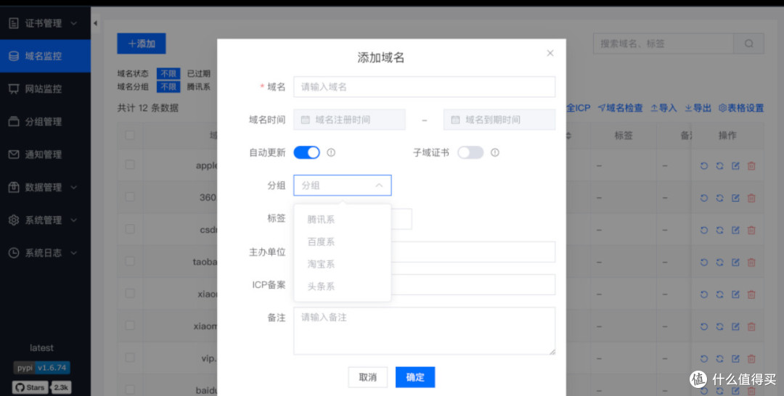Turn off the 自动更新 switch

306,153
